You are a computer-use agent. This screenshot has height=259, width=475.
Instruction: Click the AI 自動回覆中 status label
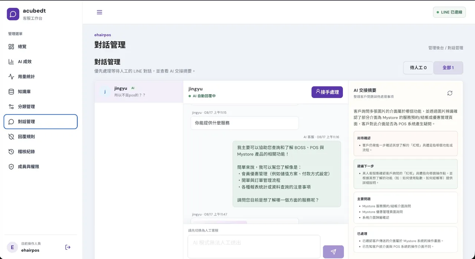point(202,96)
